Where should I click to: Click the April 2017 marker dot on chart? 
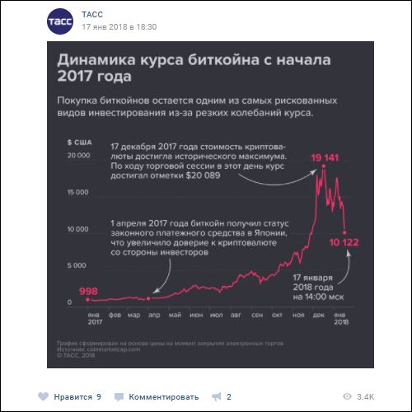point(148,298)
